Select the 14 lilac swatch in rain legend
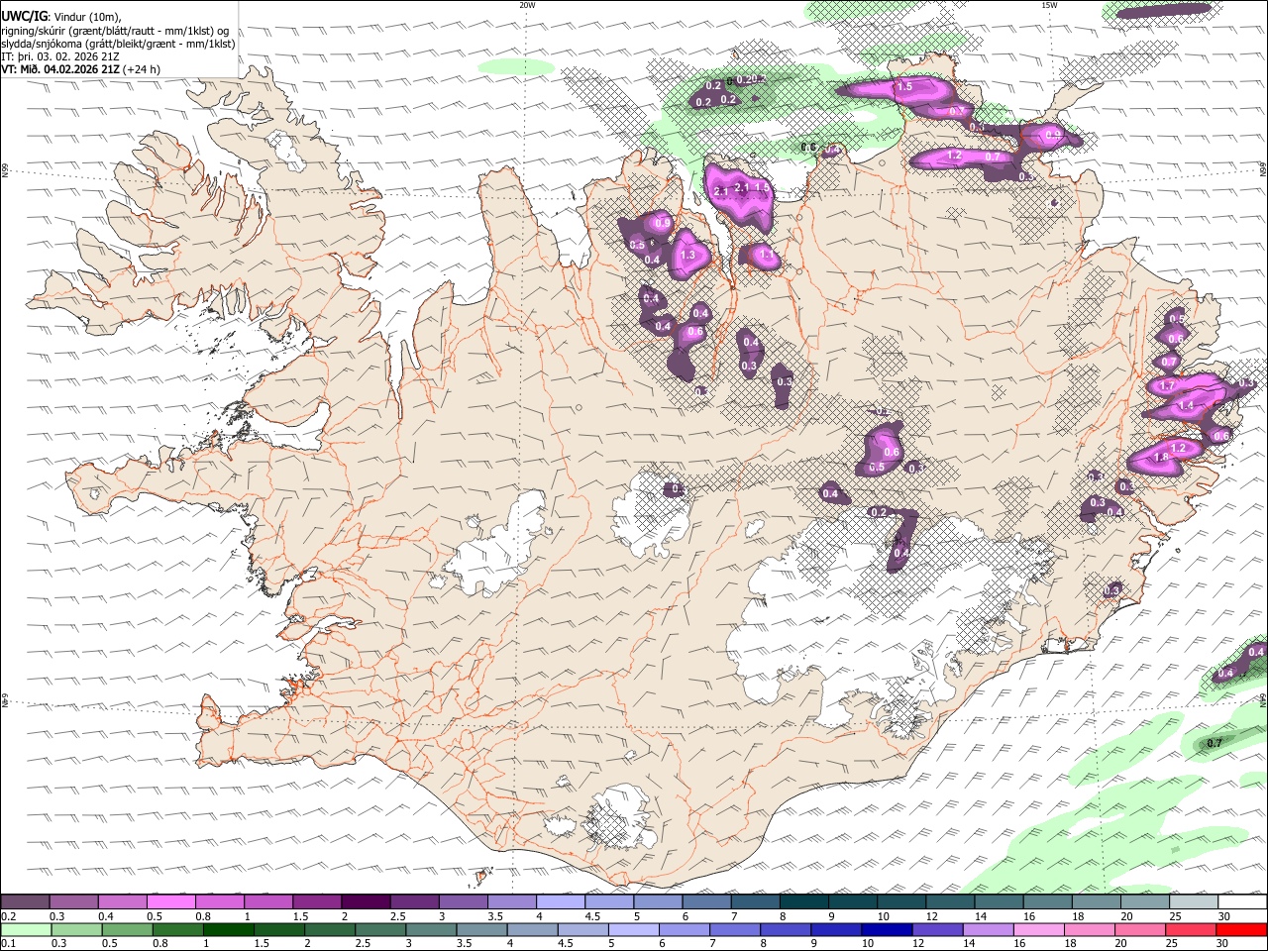The height and width of the screenshot is (951, 1268). 988,929
